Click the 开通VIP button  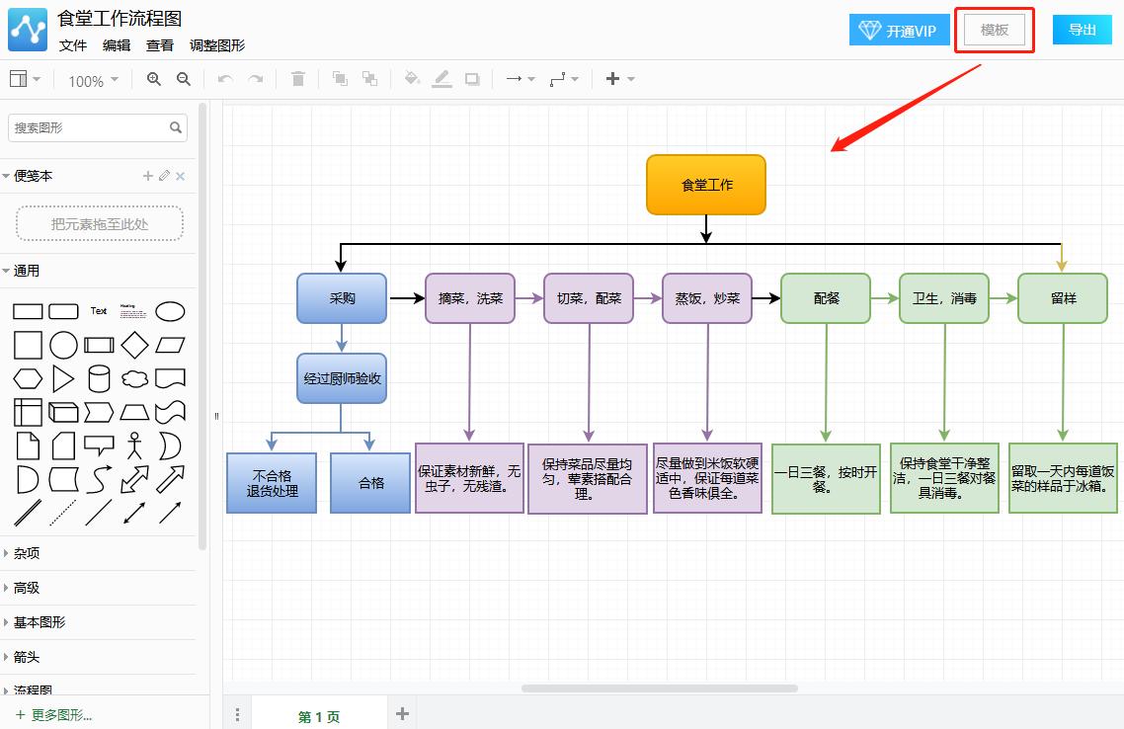[x=900, y=30]
